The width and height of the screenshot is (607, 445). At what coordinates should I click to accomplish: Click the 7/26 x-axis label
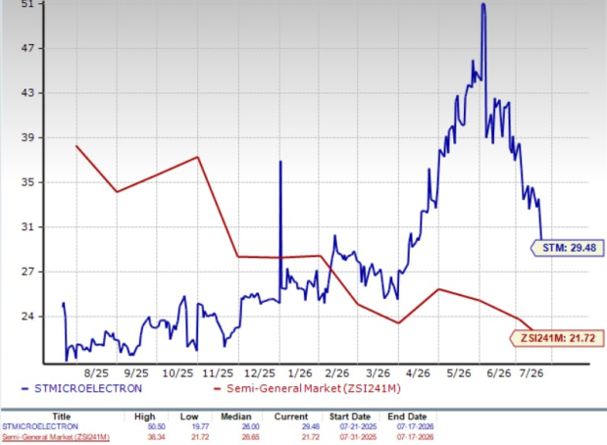click(531, 373)
